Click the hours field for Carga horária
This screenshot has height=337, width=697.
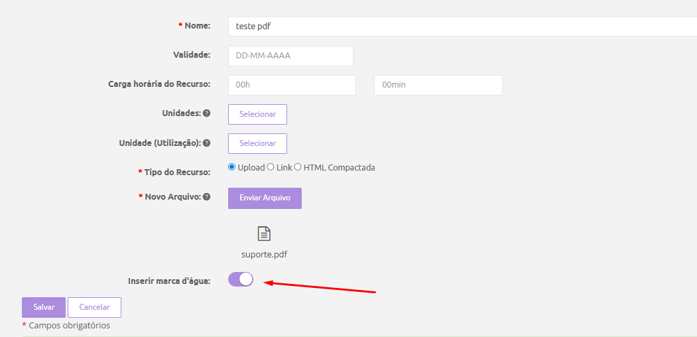click(292, 85)
